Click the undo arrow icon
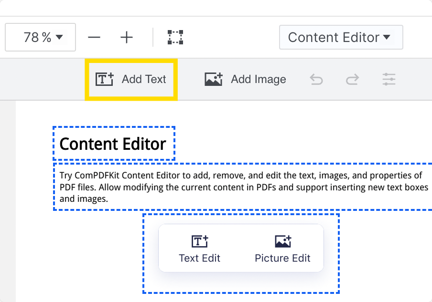The height and width of the screenshot is (302, 432). point(316,80)
